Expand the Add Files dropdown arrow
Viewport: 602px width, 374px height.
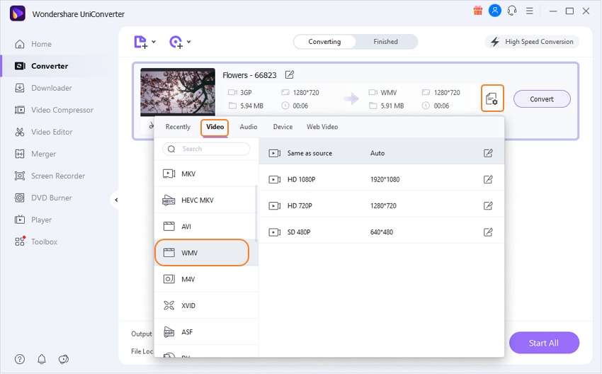click(x=154, y=42)
